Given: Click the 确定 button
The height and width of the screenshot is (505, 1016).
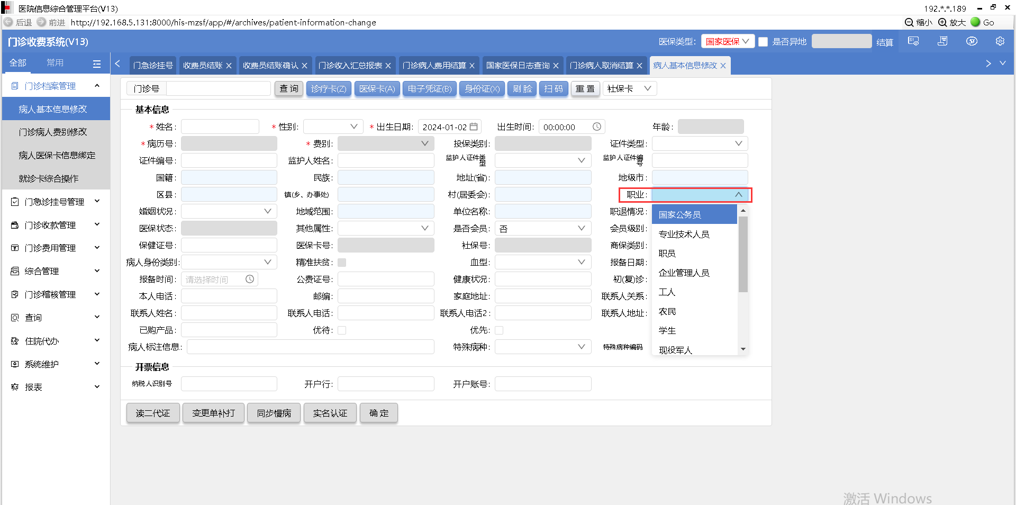Looking at the screenshot, I should coord(379,413).
